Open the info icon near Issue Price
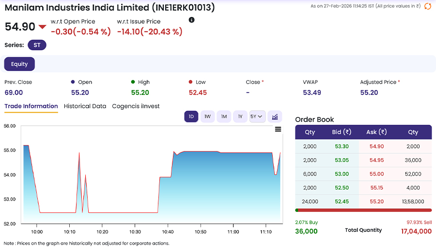This screenshot has width=436, height=249. 191,20
